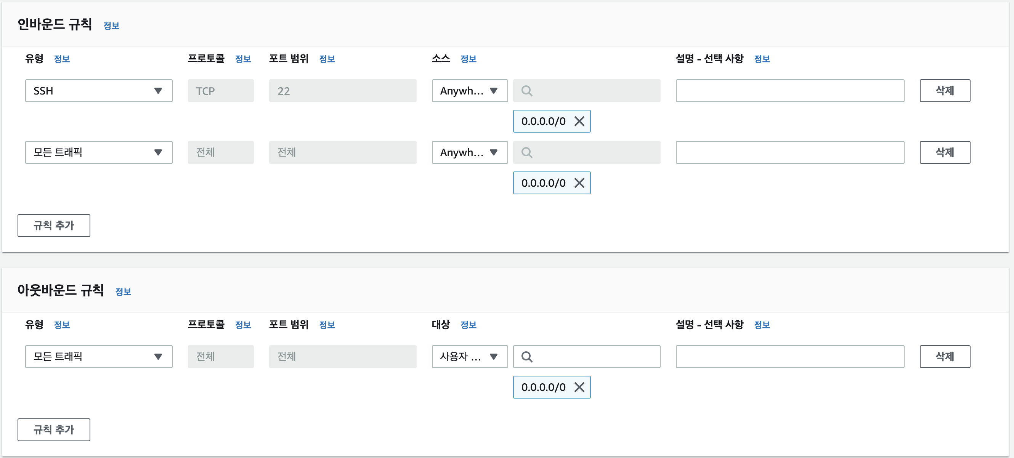Remove 0.0.0.0/0 chip from outbound rule
The height and width of the screenshot is (458, 1014).
(579, 387)
